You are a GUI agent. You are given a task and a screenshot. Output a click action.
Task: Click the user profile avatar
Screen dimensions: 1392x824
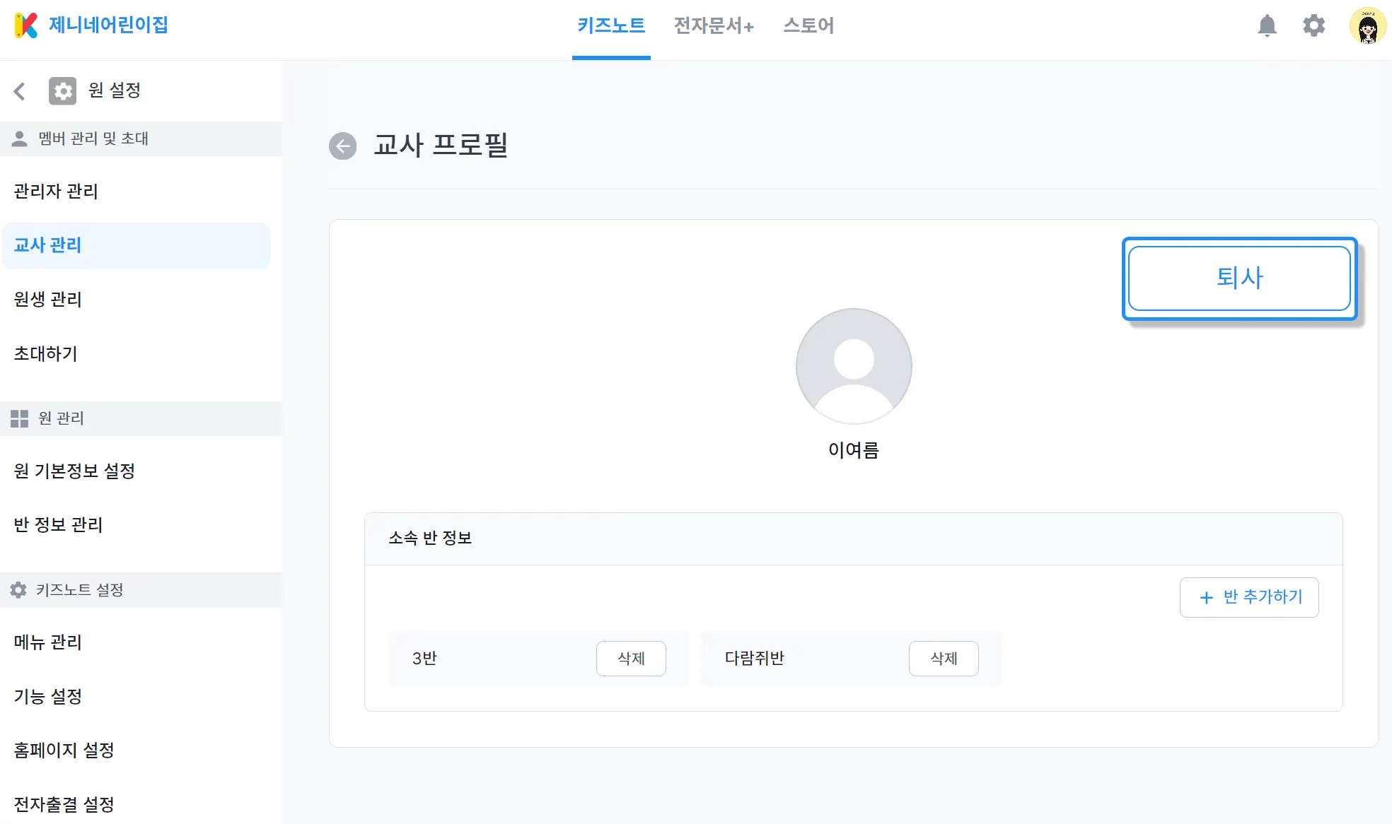(x=1367, y=27)
